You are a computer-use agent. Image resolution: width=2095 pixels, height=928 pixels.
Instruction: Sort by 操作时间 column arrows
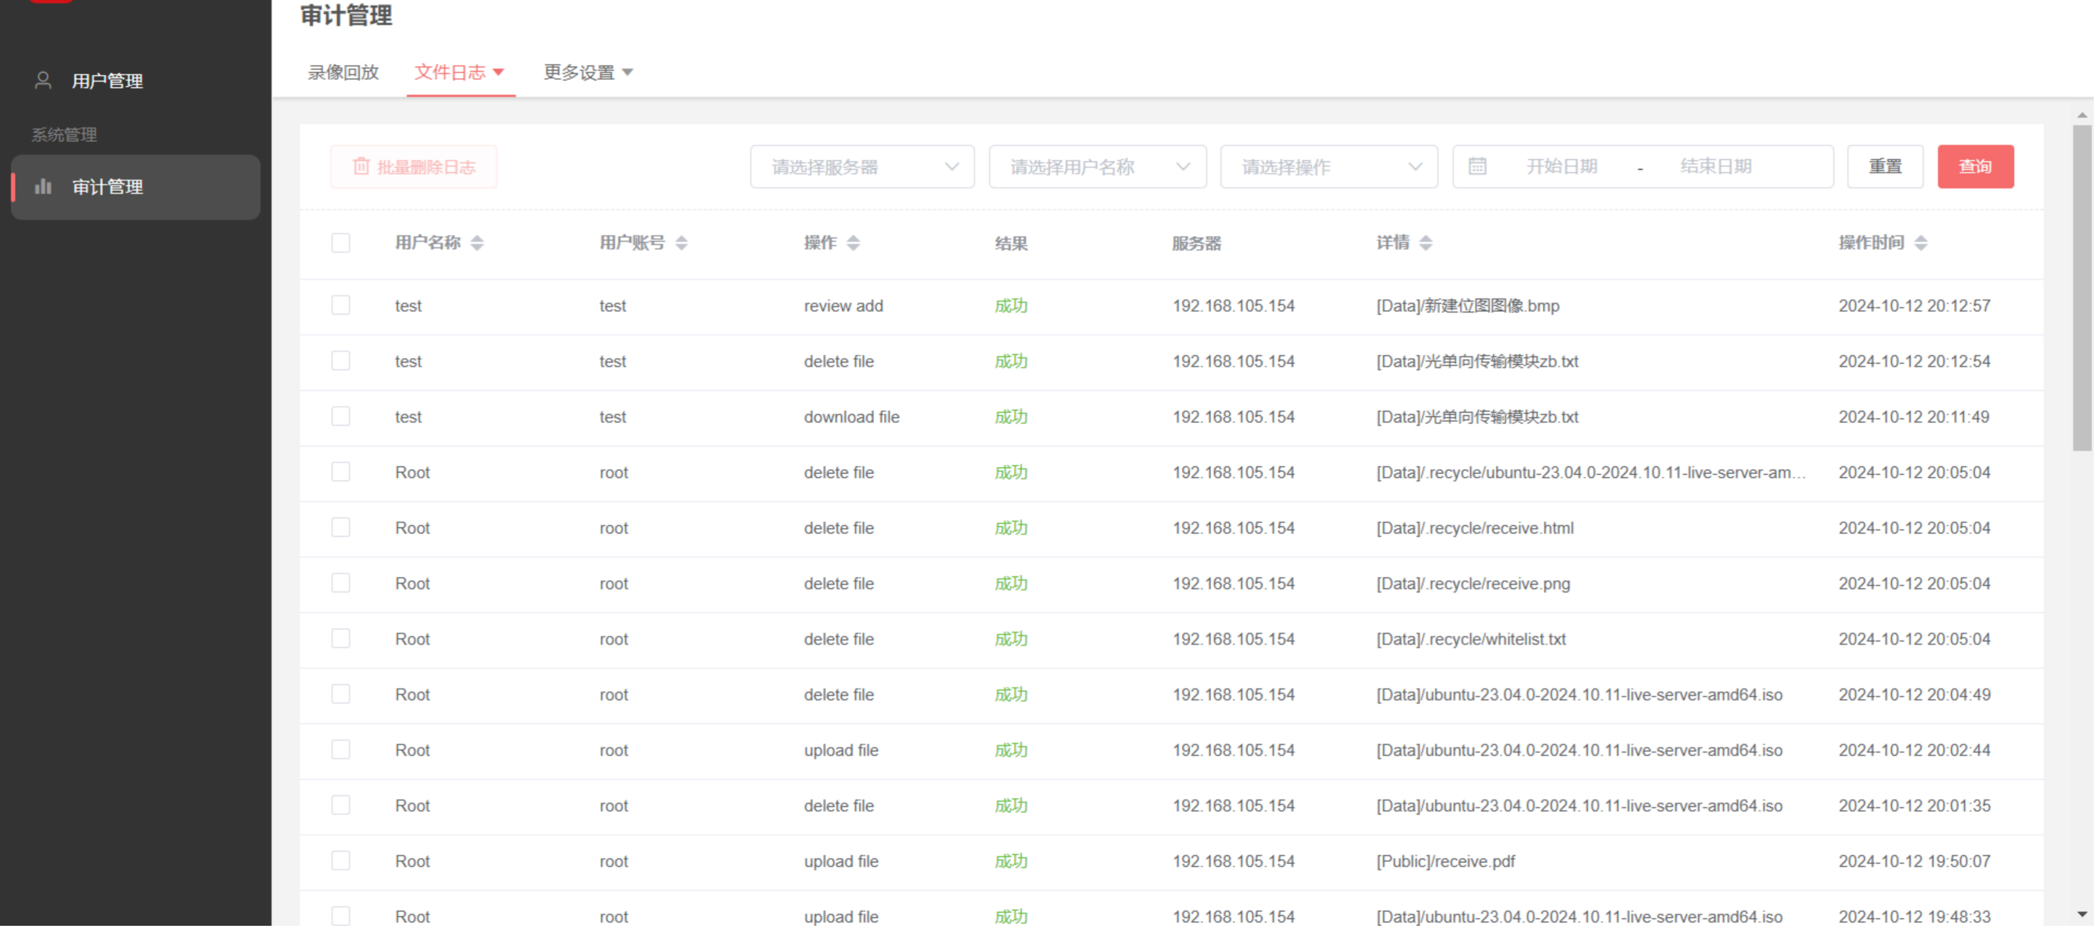coord(1921,243)
